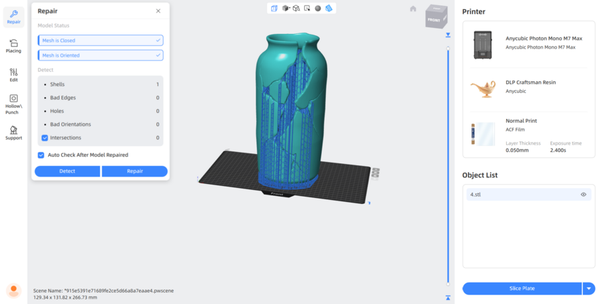
Task: Click the gray sphere shading icon
Action: tap(318, 9)
